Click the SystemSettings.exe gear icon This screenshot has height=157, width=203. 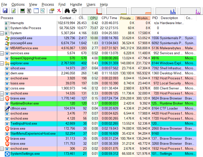(x=7, y=154)
